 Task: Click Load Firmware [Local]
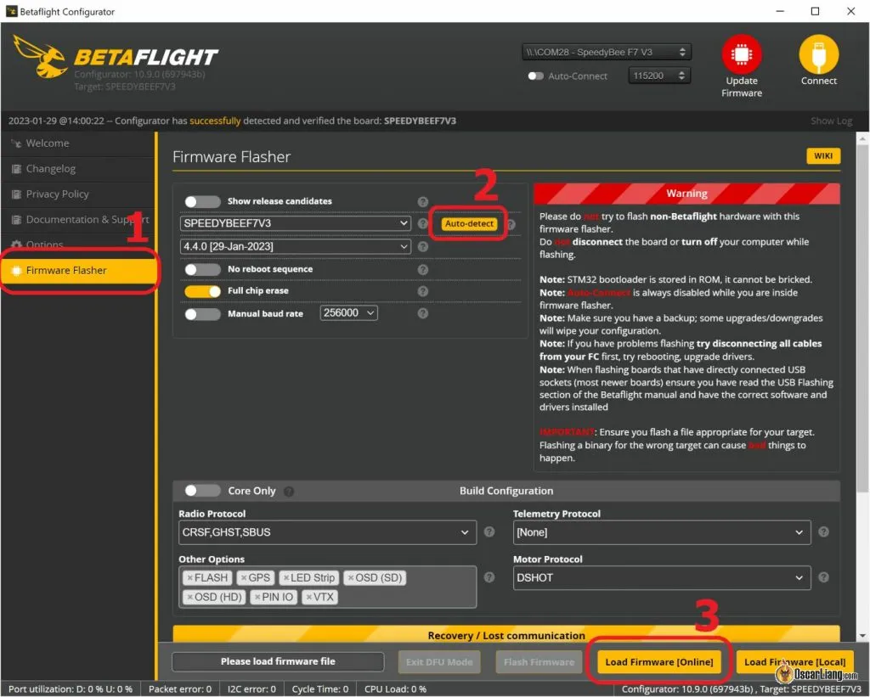click(794, 661)
